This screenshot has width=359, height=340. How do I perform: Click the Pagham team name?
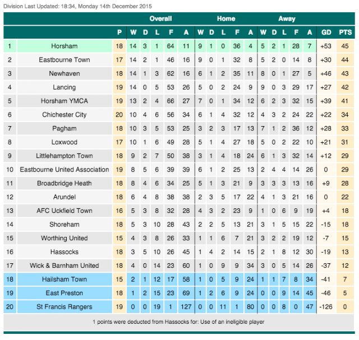pyautogui.click(x=65, y=128)
